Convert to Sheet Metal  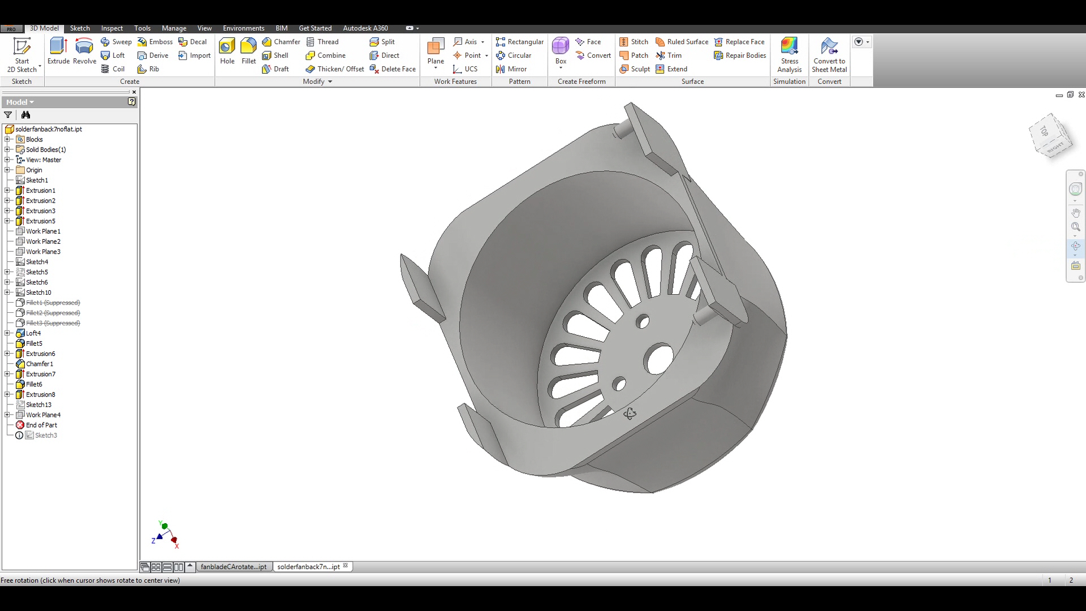pyautogui.click(x=829, y=55)
